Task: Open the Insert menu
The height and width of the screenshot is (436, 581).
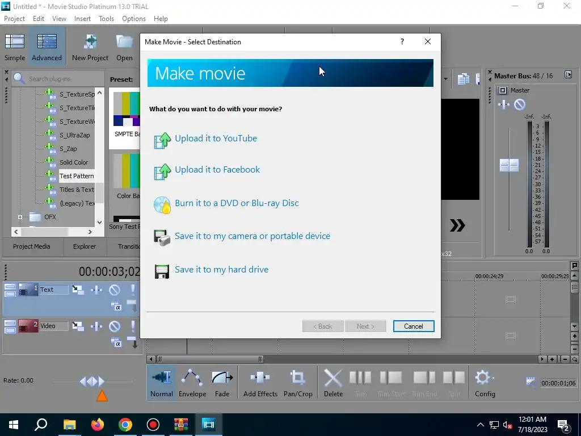Action: [82, 19]
